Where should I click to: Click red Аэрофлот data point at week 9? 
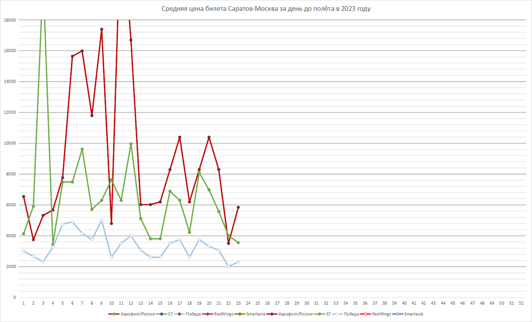[102, 29]
